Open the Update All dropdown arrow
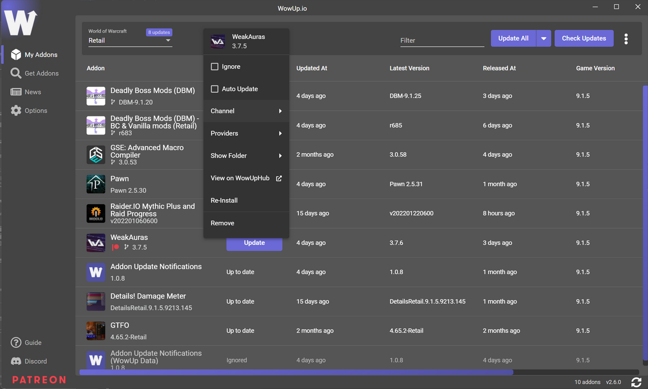The image size is (648, 389). pos(544,39)
